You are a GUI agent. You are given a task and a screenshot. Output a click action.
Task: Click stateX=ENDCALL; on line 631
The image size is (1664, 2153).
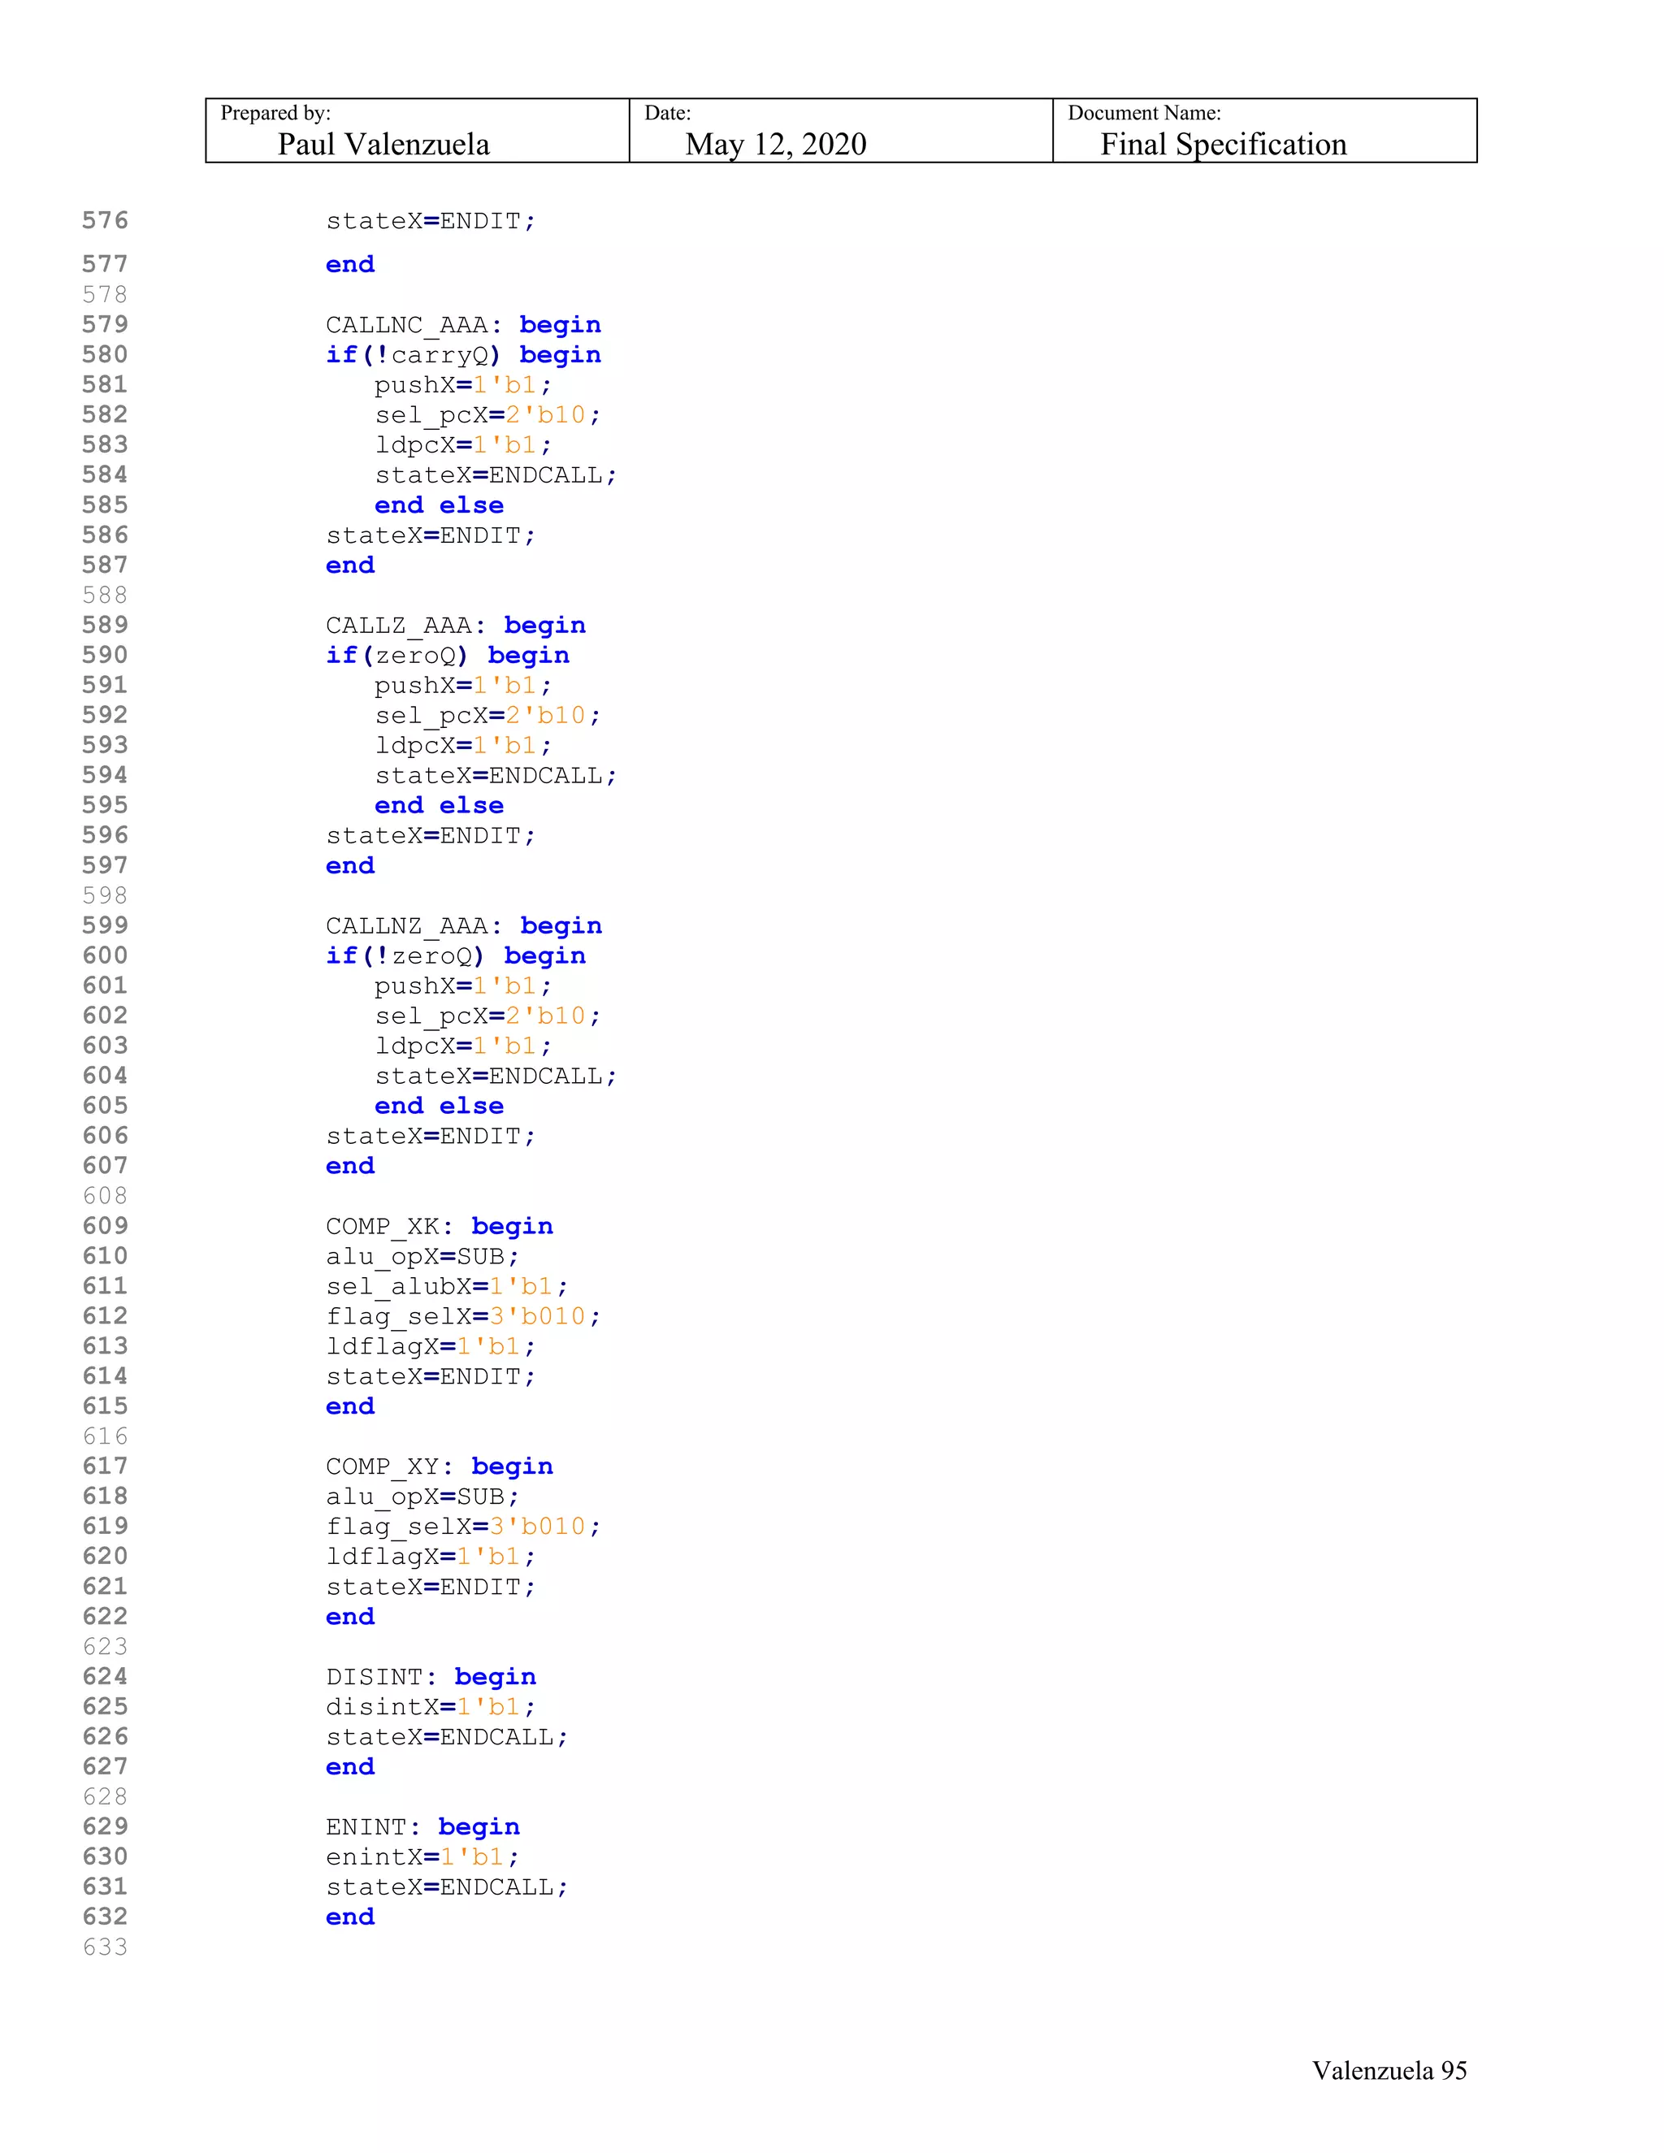[x=448, y=1888]
